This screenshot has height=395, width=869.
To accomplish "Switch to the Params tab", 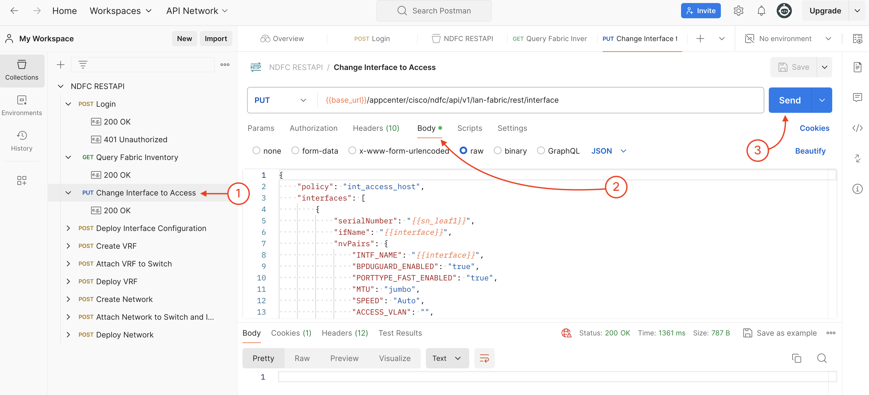I will click(x=261, y=128).
